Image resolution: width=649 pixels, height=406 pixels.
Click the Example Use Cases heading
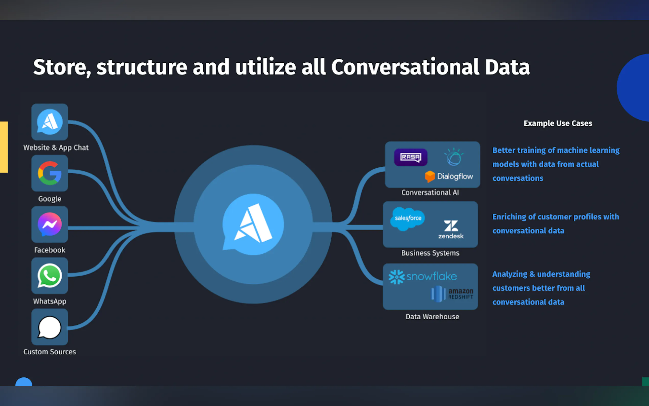coord(558,123)
